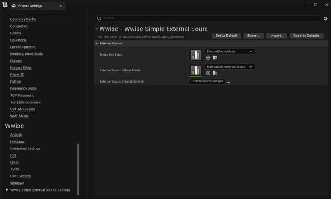The width and height of the screenshot is (331, 199).
Task: Click the External Source Default Media thumbnail
Action: pyautogui.click(x=196, y=70)
